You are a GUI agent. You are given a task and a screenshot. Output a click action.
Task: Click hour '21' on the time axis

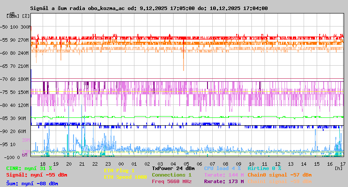coord(82,164)
